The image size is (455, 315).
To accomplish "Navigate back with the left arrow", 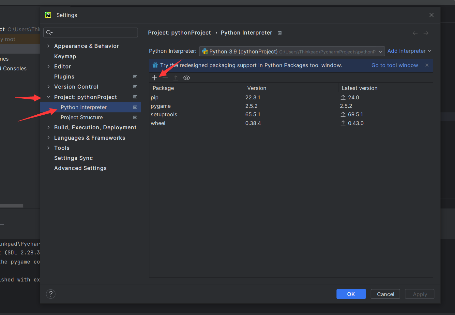I will (415, 33).
